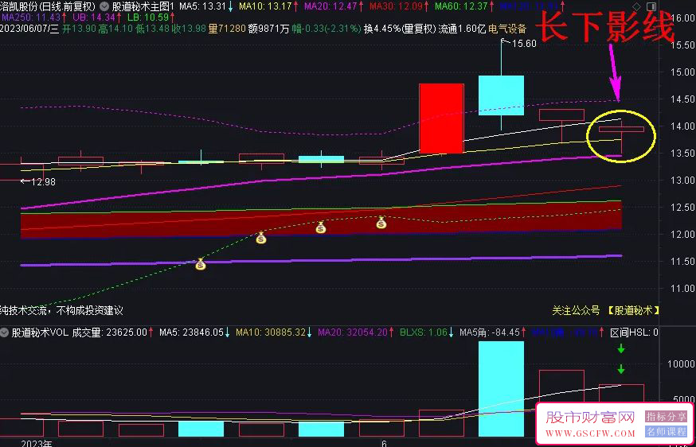The height and width of the screenshot is (447, 696).
Task: Click the 12.00 price axis label
Action: coord(682,235)
